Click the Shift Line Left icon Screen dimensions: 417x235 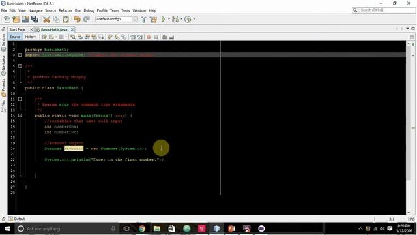(x=133, y=37)
